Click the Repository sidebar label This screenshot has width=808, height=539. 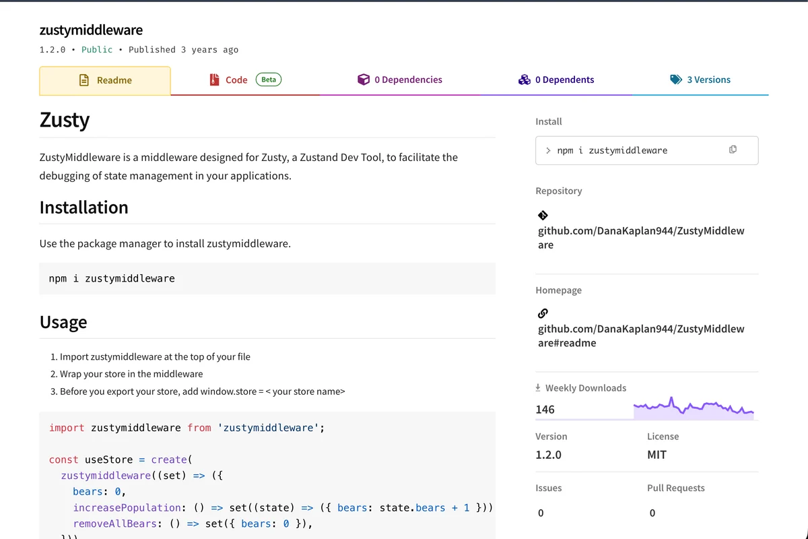(559, 191)
